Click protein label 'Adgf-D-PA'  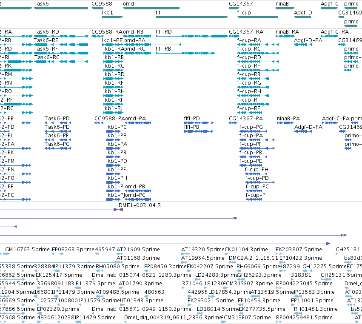click(308, 127)
